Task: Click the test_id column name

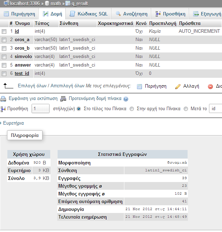Action: click(x=22, y=74)
